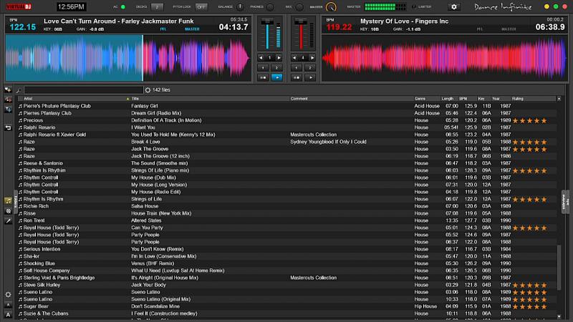Toggle MASTER on right deck

tap(509, 29)
